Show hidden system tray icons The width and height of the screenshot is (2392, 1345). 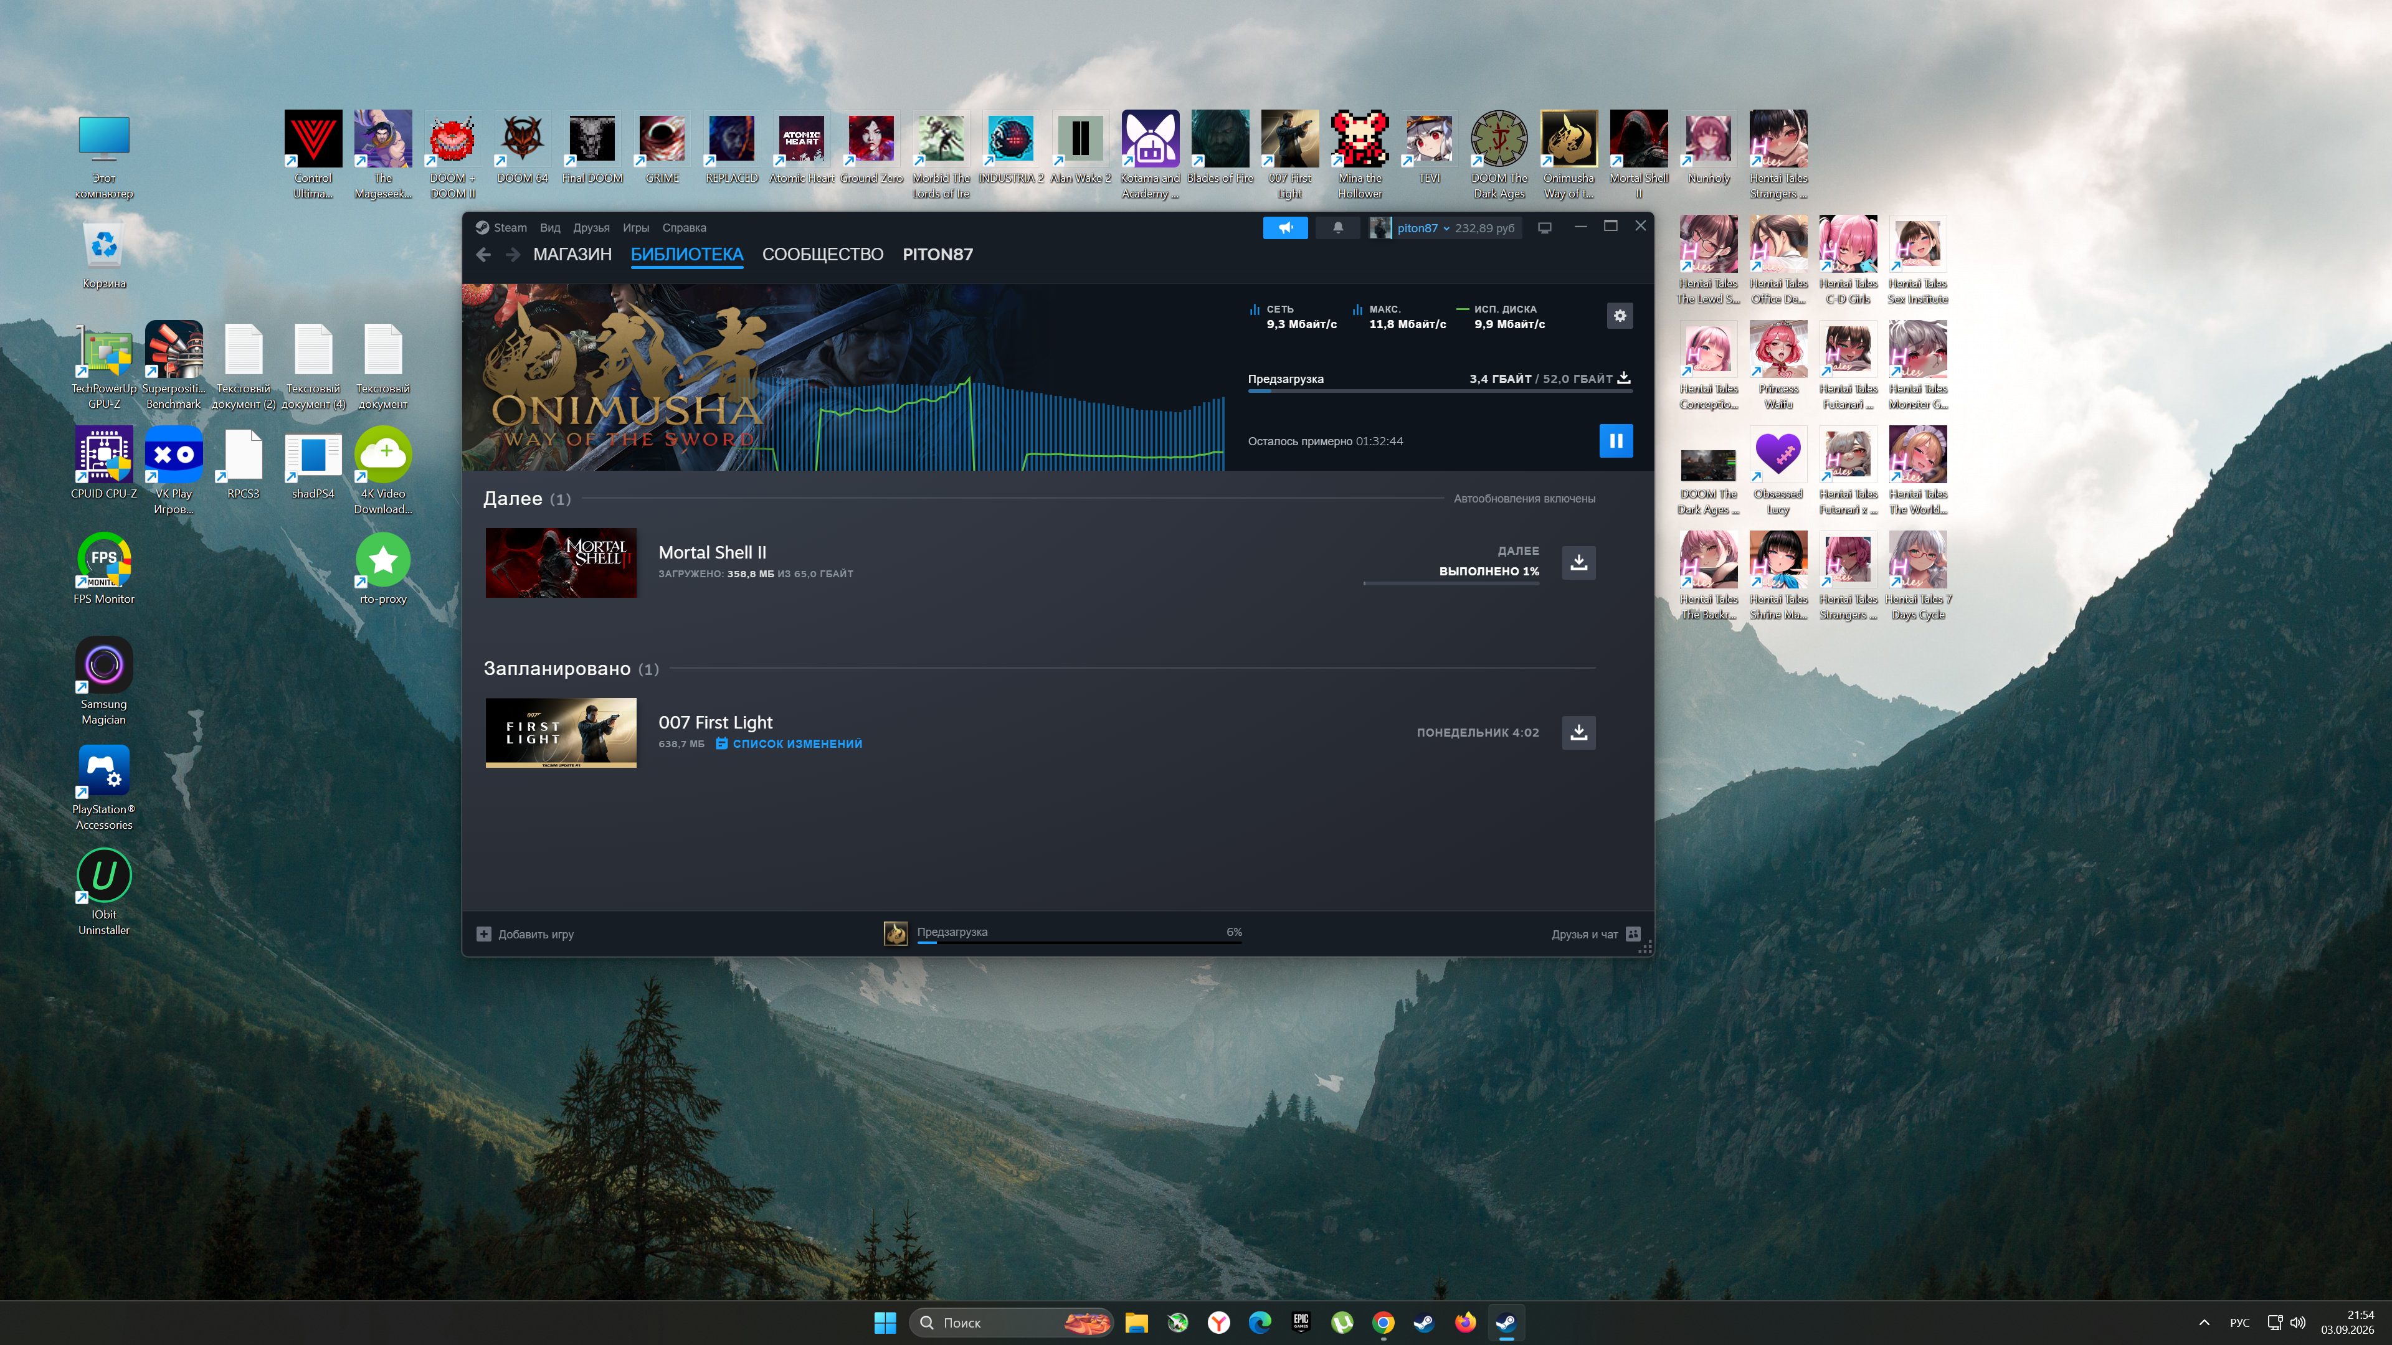coord(2203,1323)
